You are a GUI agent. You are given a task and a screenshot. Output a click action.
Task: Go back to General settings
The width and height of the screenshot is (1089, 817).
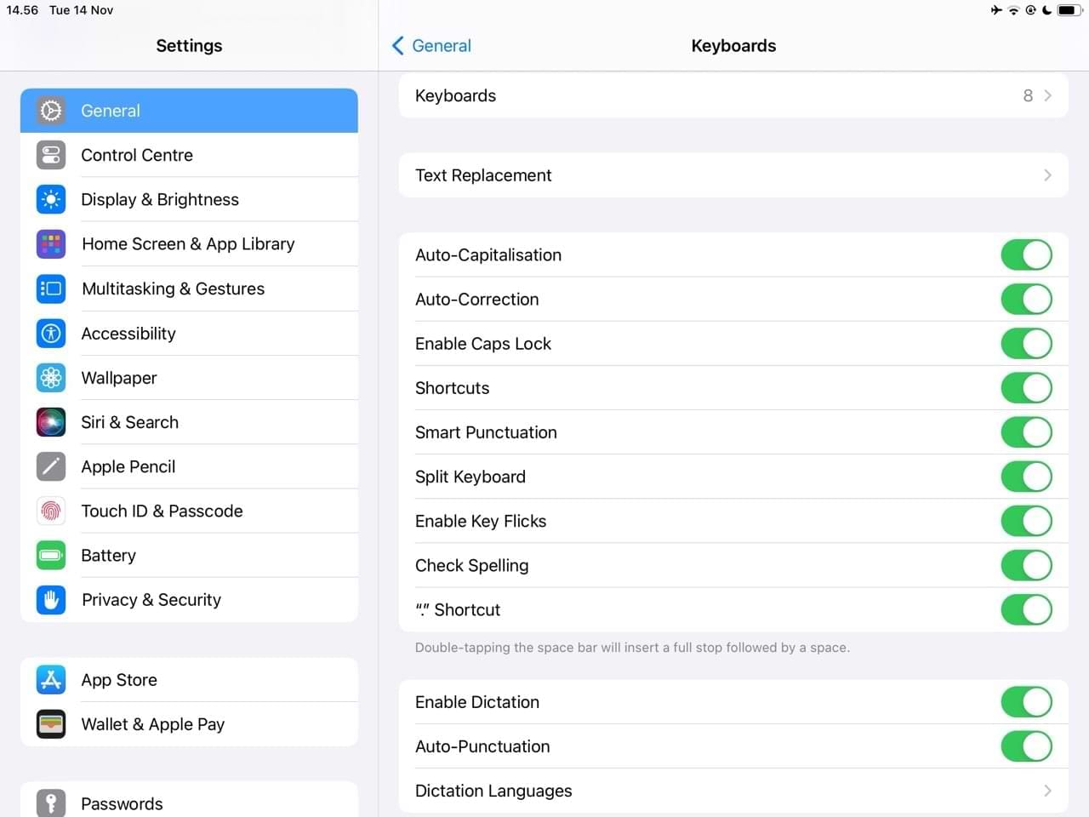point(431,46)
